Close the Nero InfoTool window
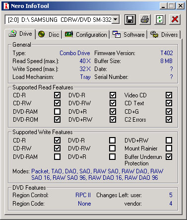 point(181,6)
